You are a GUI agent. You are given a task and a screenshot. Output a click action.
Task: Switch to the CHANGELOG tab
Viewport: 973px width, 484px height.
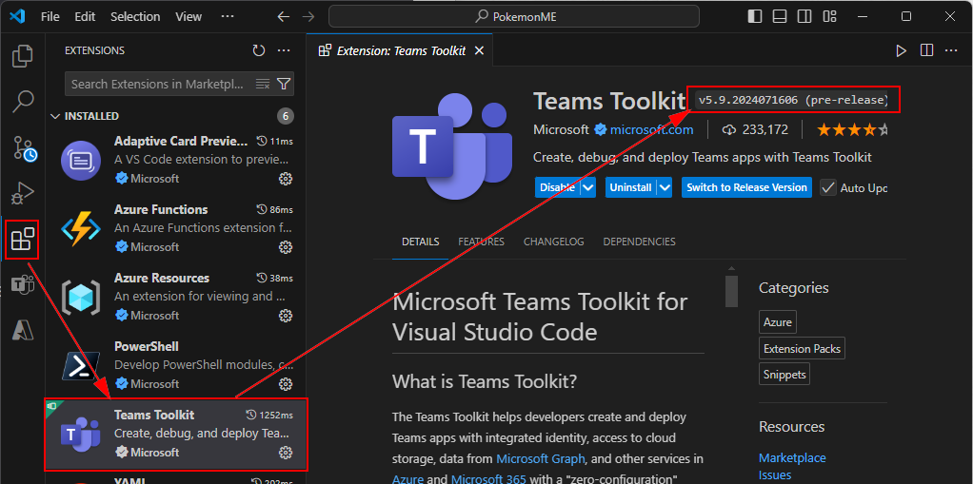553,242
